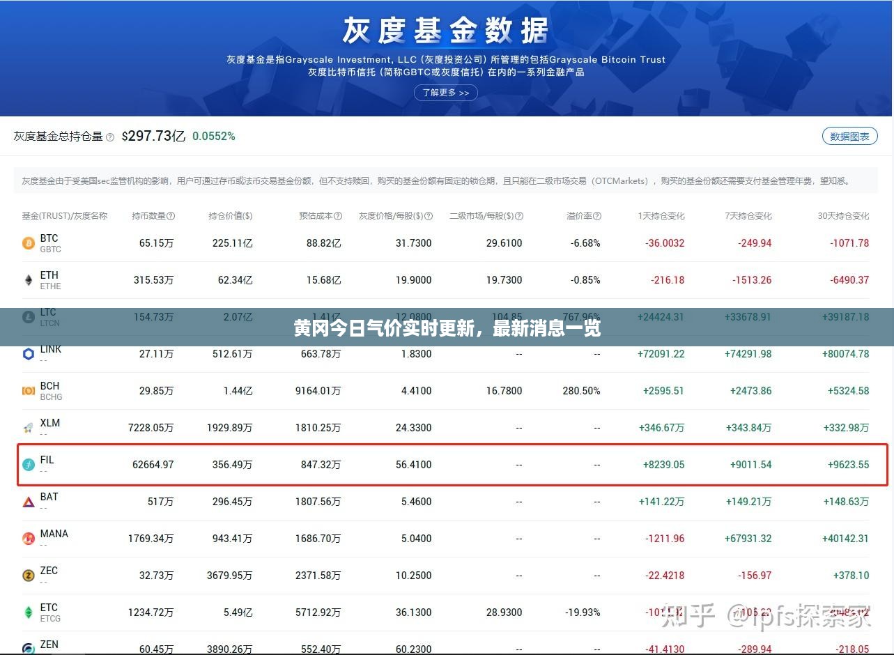Click BCH premium rate 280.50%
The height and width of the screenshot is (655, 894).
point(582,391)
